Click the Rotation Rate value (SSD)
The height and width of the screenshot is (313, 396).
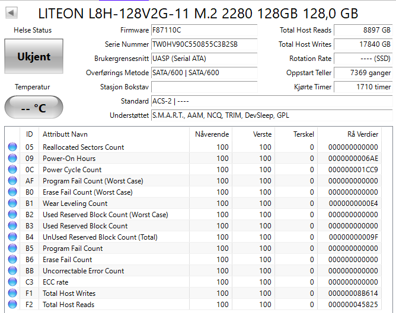pos(363,59)
